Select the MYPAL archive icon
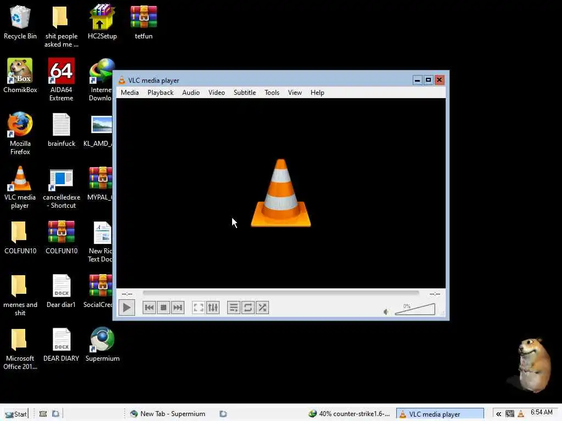Screen dimensions: 562x421 (x=100, y=183)
